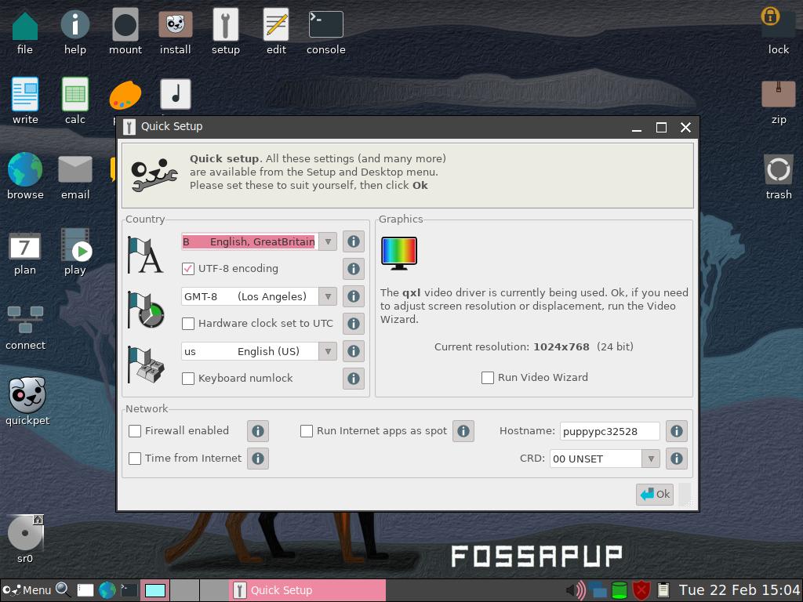Click info icon beside CRD dropdown
The height and width of the screenshot is (602, 803).
(676, 458)
